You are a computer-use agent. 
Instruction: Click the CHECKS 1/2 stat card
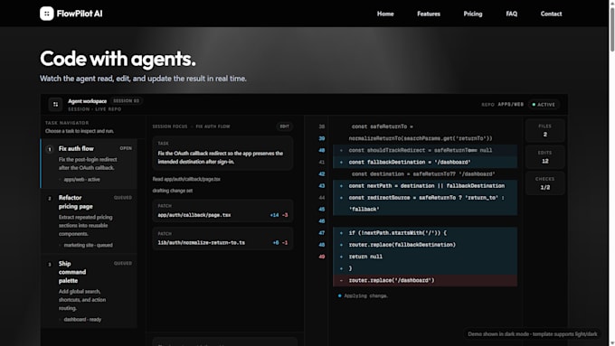point(544,183)
